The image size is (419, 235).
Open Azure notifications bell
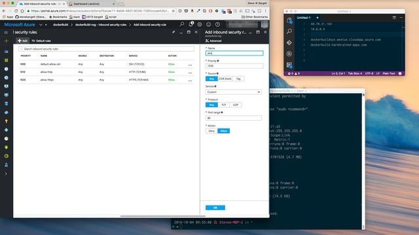click(x=191, y=24)
